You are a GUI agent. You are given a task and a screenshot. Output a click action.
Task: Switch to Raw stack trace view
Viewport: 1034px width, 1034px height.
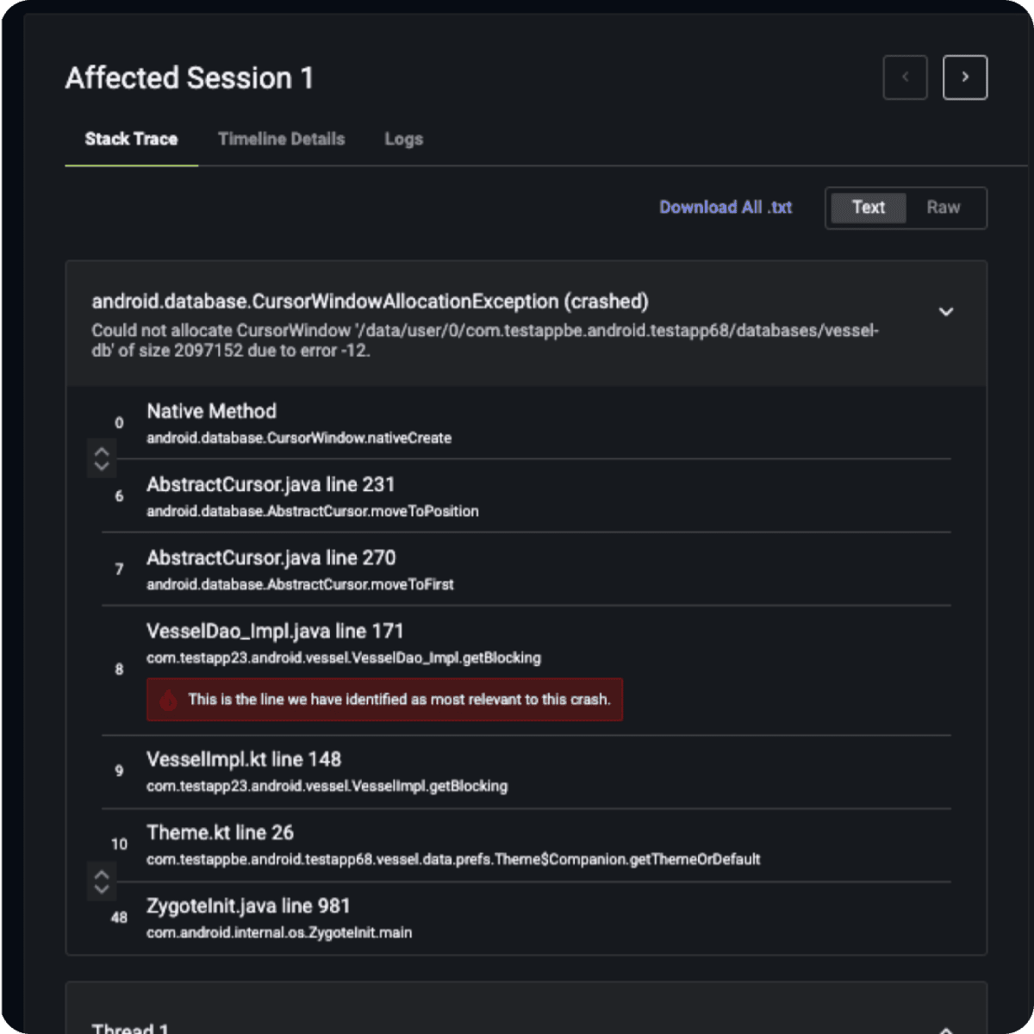click(x=944, y=208)
